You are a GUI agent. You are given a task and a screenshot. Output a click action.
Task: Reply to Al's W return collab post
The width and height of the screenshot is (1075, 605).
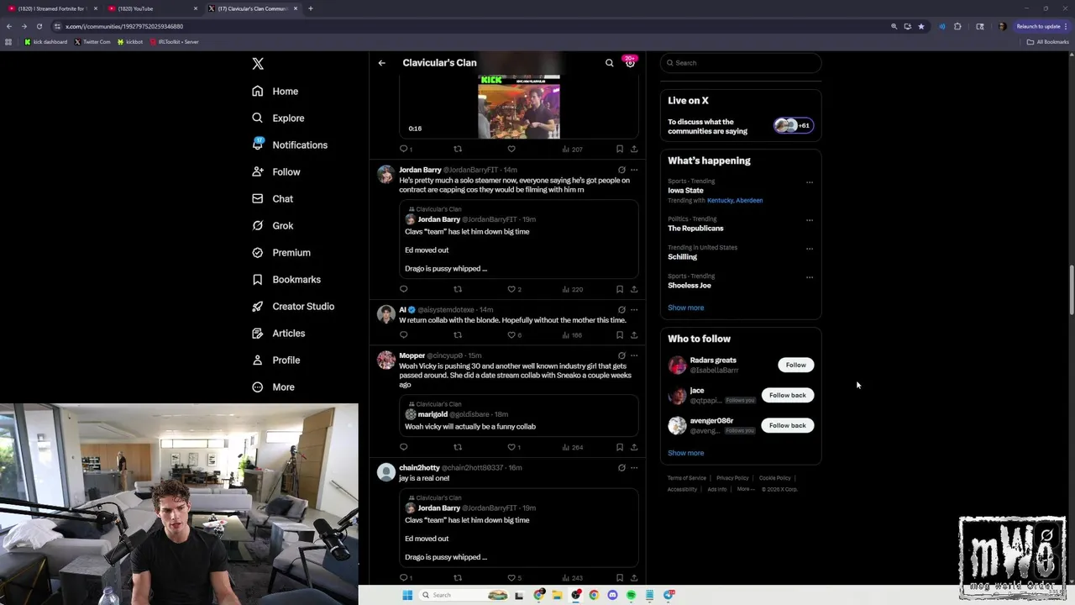pos(404,334)
